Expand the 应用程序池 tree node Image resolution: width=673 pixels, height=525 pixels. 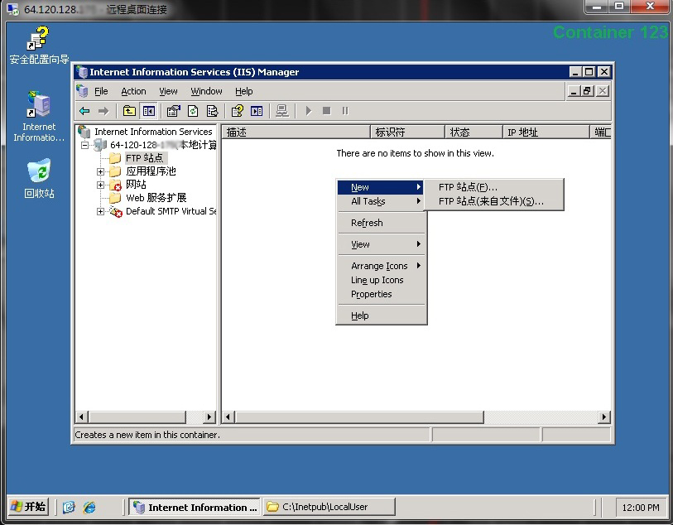coord(101,172)
